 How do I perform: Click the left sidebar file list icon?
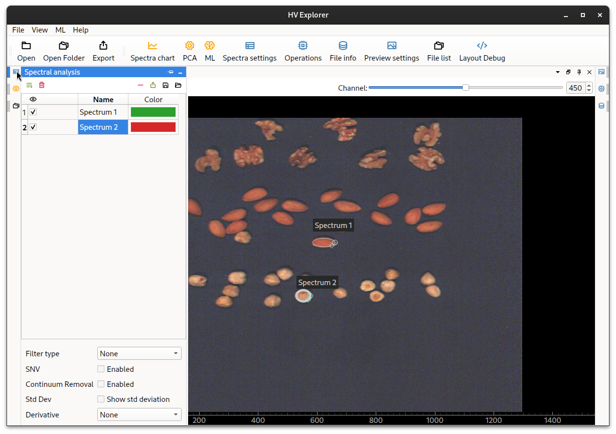[16, 106]
